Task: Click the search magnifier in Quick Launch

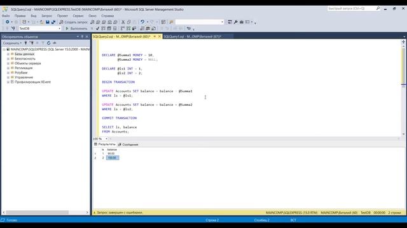Action: point(378,8)
